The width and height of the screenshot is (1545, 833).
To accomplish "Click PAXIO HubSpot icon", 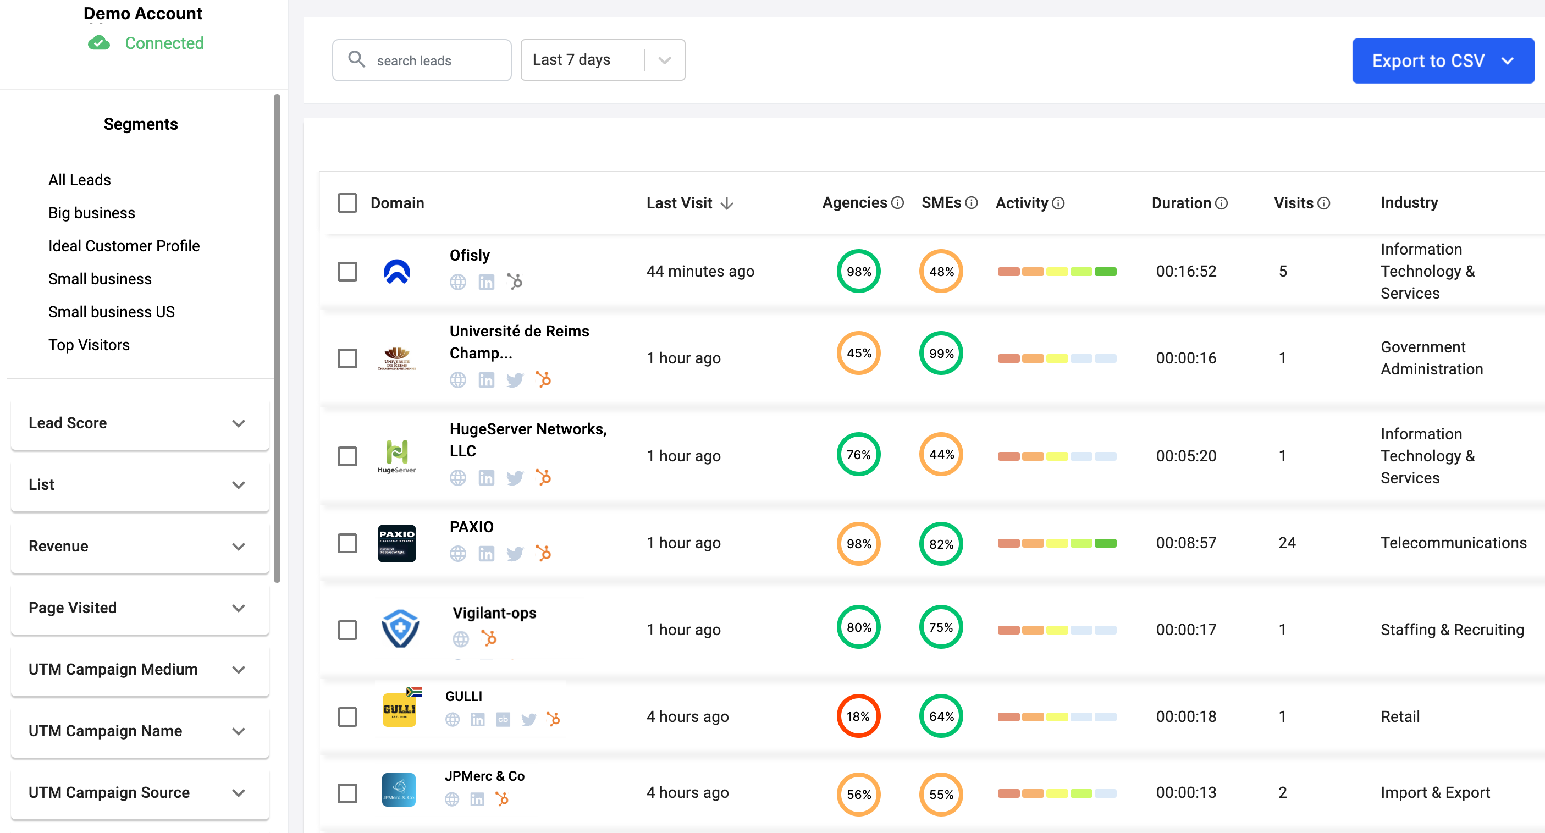I will [x=543, y=553].
